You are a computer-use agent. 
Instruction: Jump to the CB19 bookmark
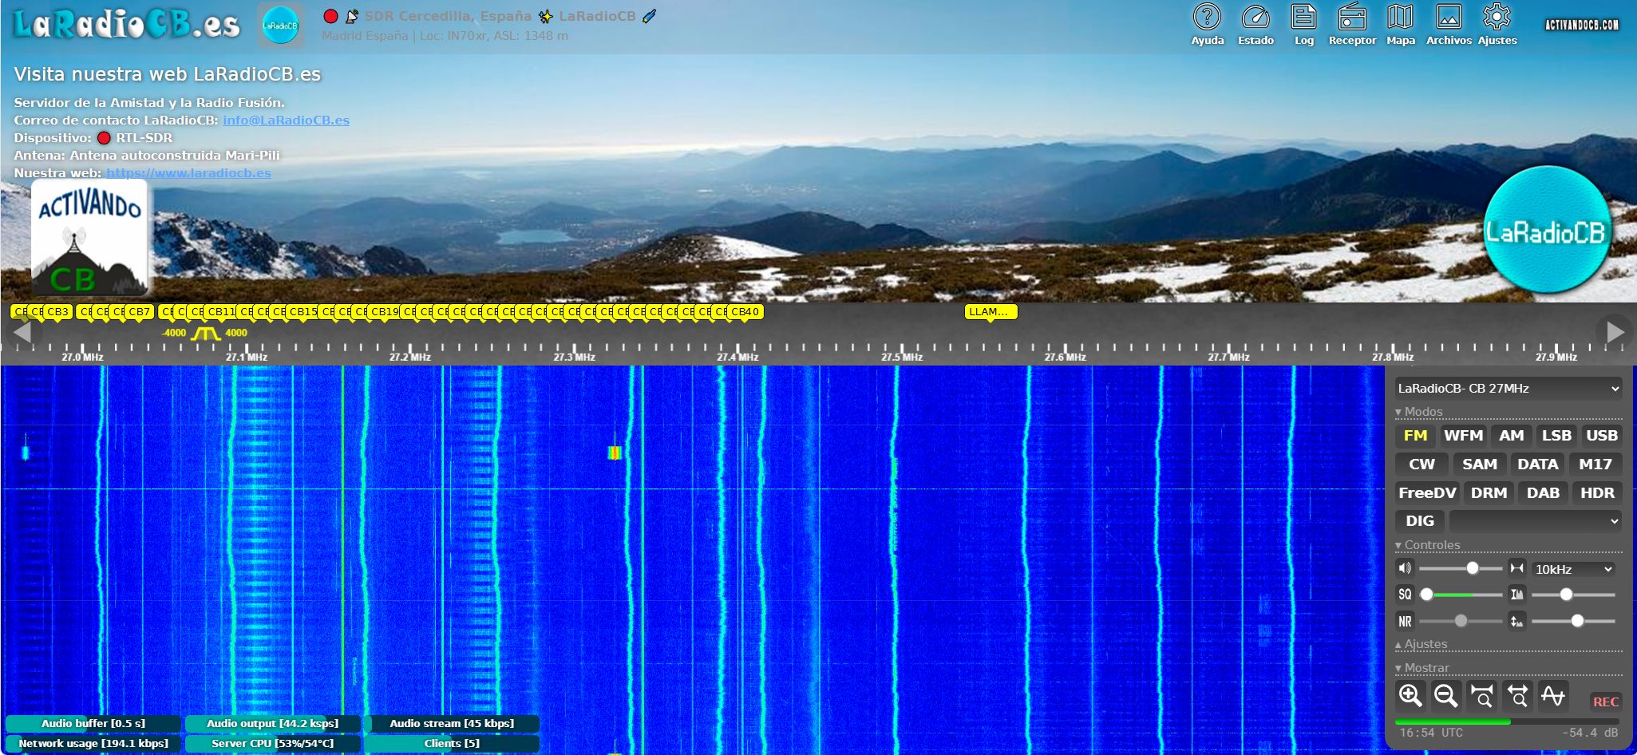385,312
